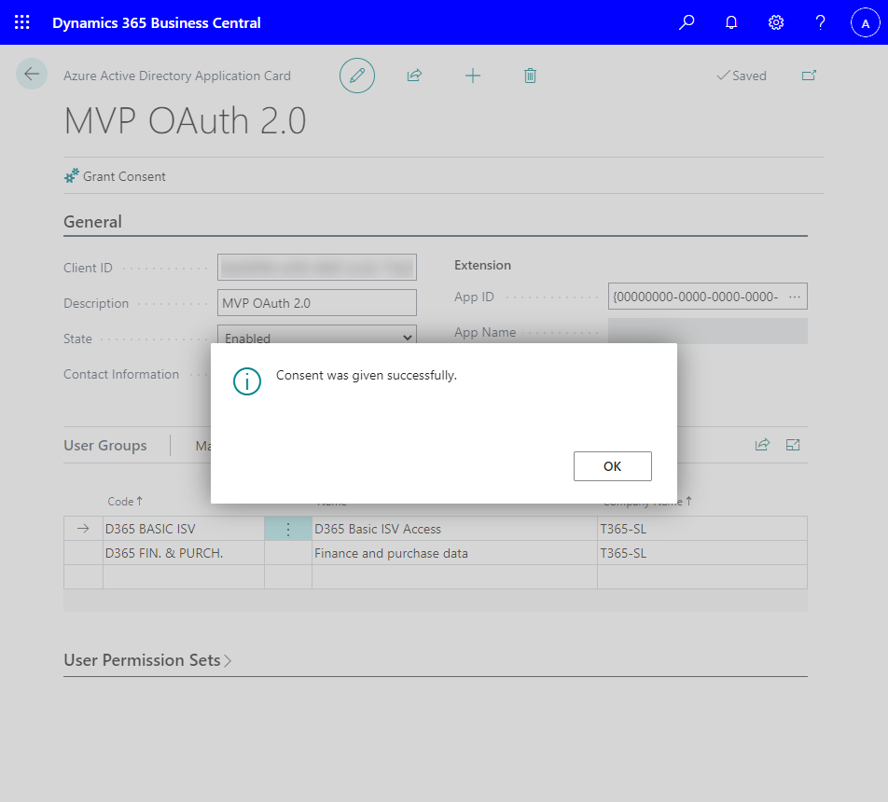Open the help question mark
888x802 pixels.
click(820, 22)
